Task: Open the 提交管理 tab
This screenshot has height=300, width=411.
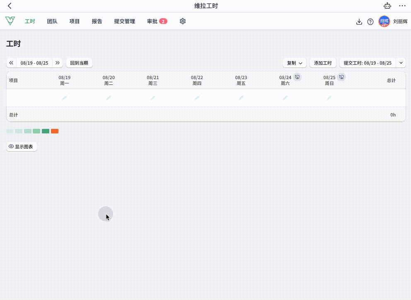Action: point(125,21)
